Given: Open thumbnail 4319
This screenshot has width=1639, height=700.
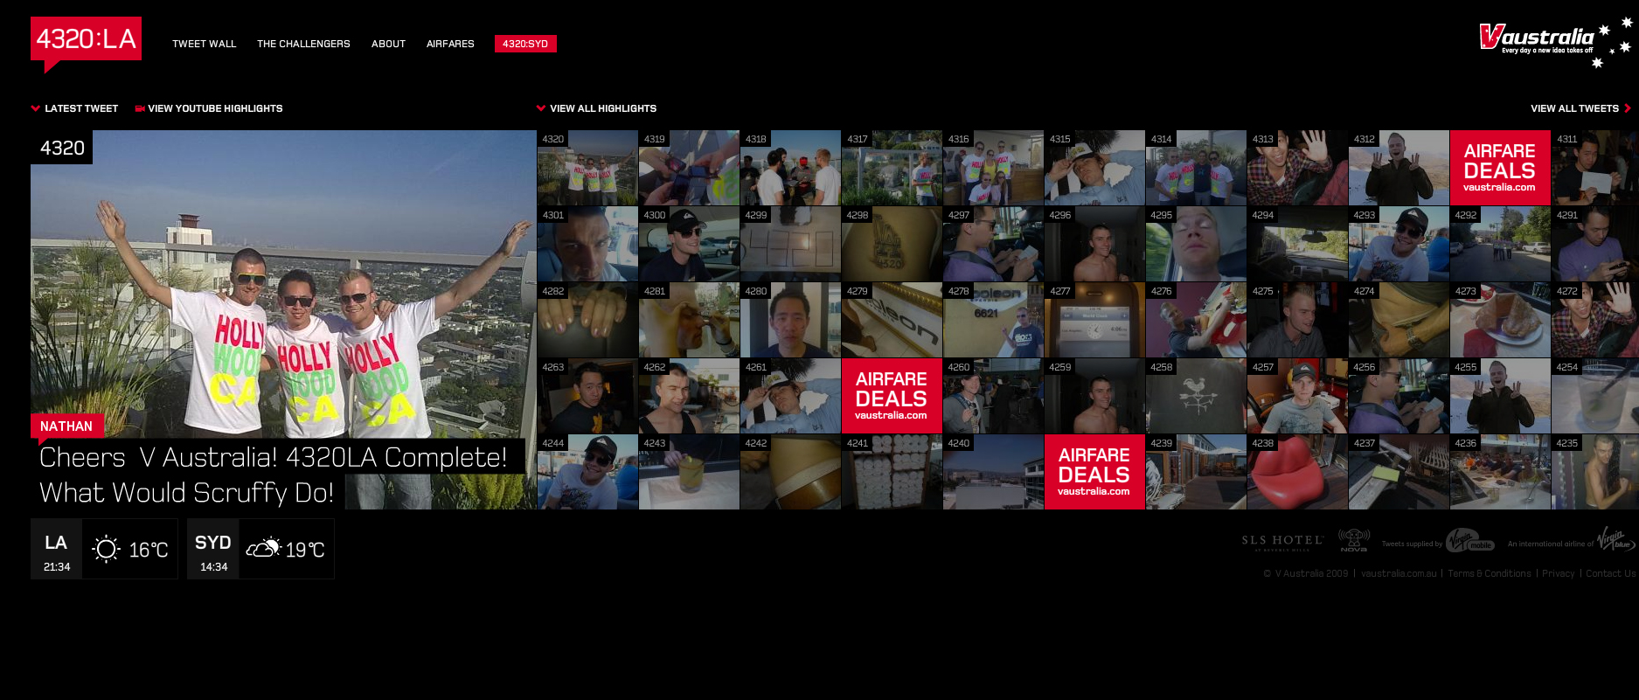Looking at the screenshot, I should click(x=689, y=168).
